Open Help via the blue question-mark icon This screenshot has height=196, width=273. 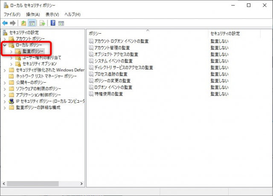(x=53, y=23)
